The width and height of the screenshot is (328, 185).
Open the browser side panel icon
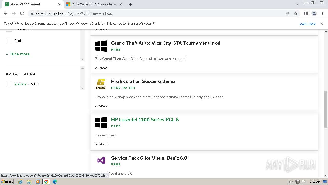[306, 13]
